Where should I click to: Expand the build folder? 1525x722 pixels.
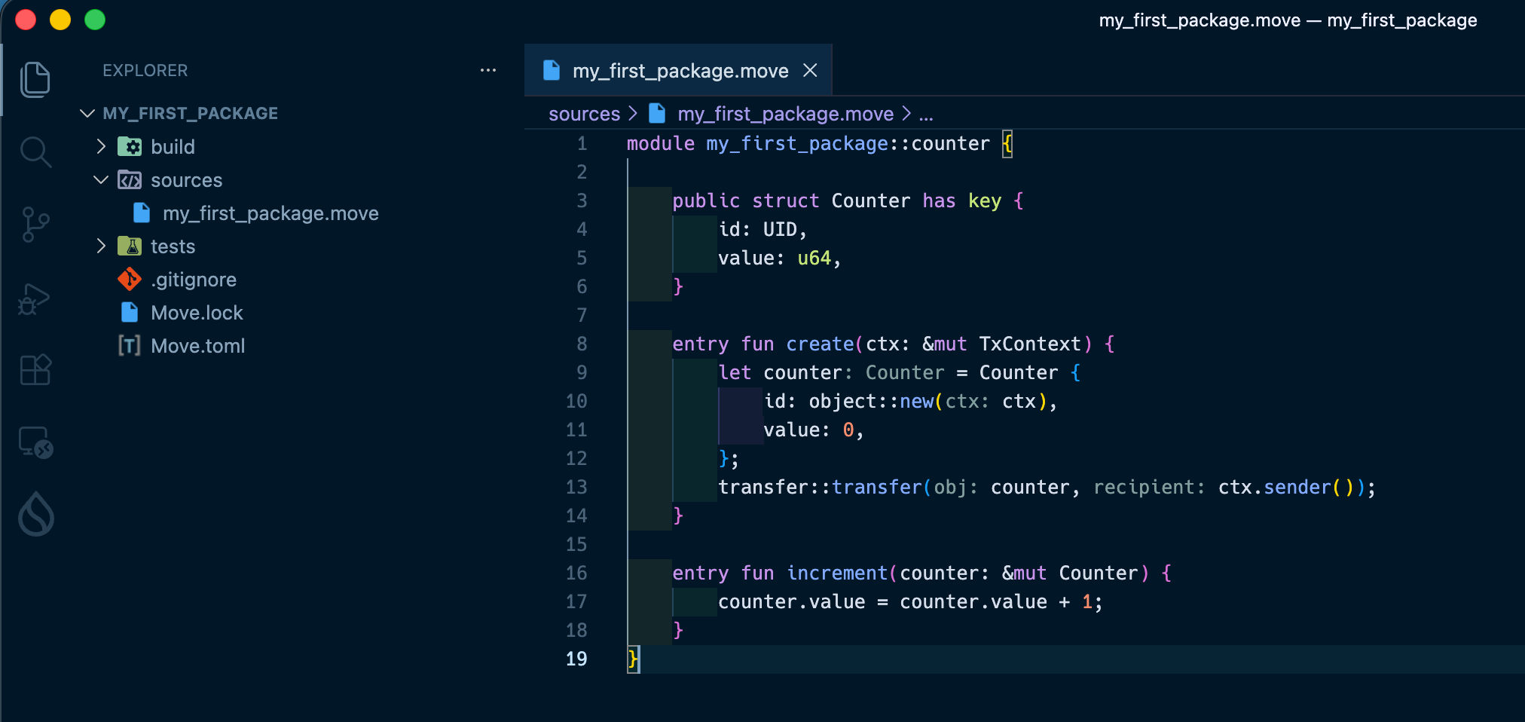point(100,146)
